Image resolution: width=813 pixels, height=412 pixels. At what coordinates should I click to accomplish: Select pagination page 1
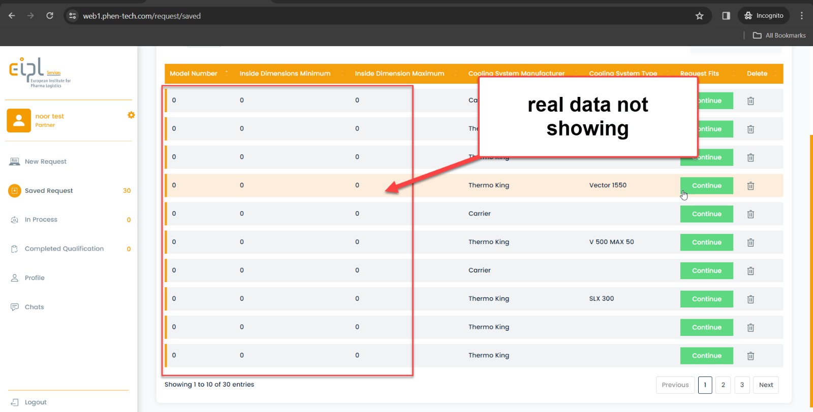tap(705, 385)
